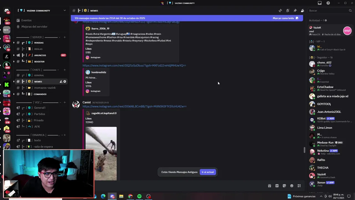Click the ibarra_2006_19 embed author
355x200 pixels.
pyautogui.click(x=100, y=29)
